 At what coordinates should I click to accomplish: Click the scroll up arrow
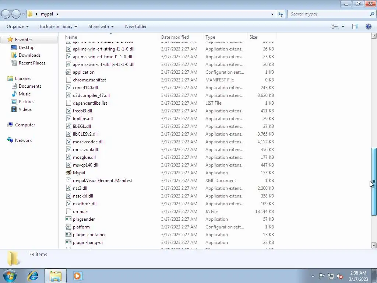374,36
